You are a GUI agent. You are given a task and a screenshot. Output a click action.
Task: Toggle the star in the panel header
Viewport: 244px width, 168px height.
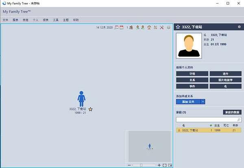pos(178,27)
